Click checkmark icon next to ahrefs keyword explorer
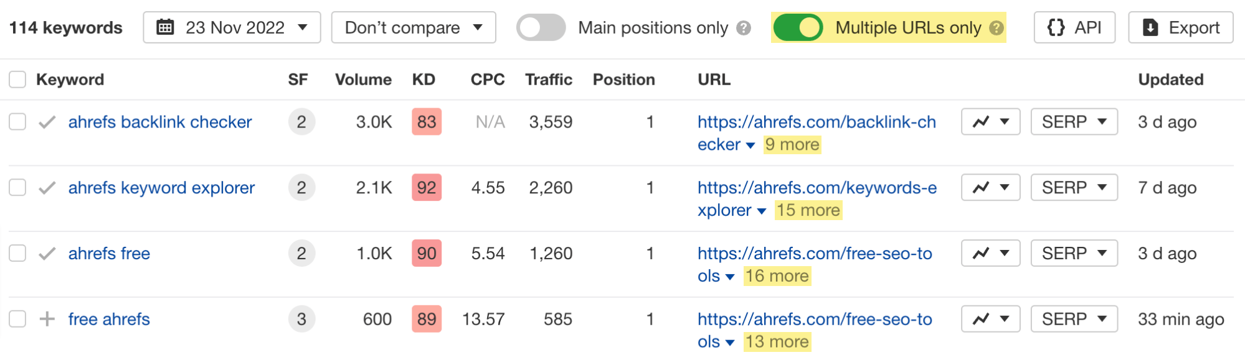The height and width of the screenshot is (360, 1245). click(x=47, y=188)
